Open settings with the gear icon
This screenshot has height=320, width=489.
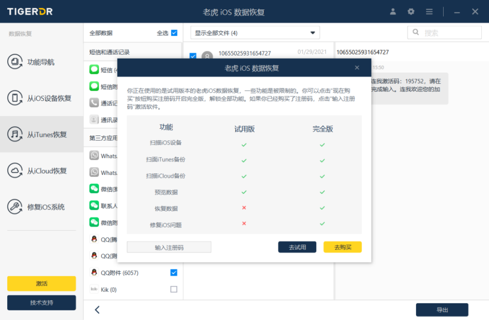click(411, 11)
